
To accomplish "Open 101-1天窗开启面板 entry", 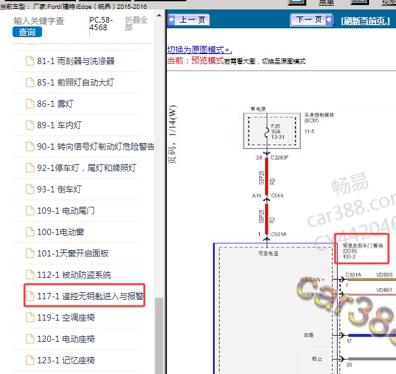I will tap(73, 253).
